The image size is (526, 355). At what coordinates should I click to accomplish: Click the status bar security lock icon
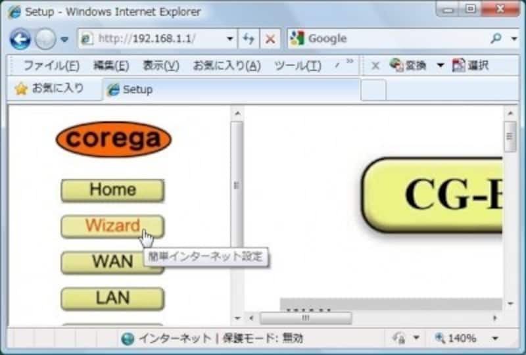399,338
